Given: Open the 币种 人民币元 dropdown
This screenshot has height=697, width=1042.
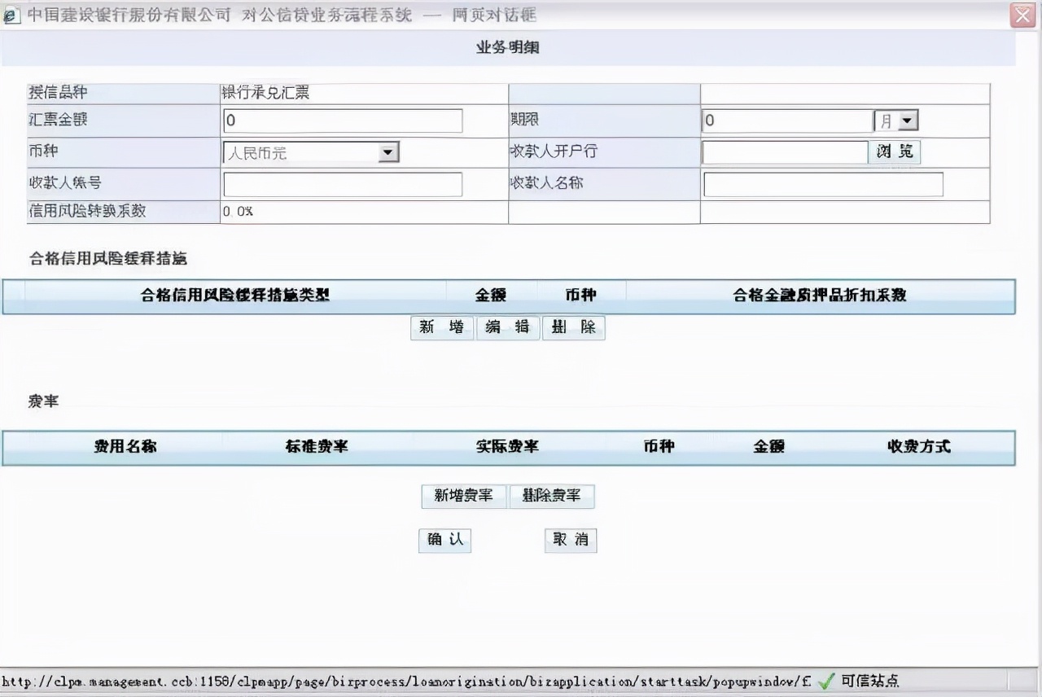Looking at the screenshot, I should pyautogui.click(x=311, y=152).
